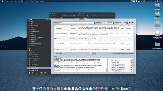Open the Boot Graphics section

tap(35, 26)
